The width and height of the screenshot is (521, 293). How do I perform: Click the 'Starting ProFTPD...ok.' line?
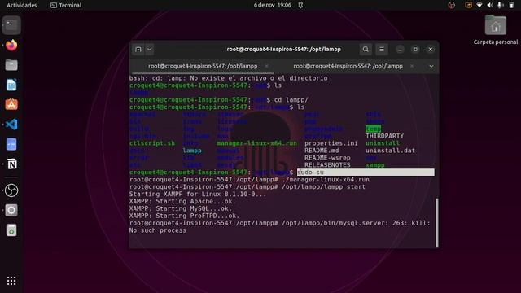(184, 216)
